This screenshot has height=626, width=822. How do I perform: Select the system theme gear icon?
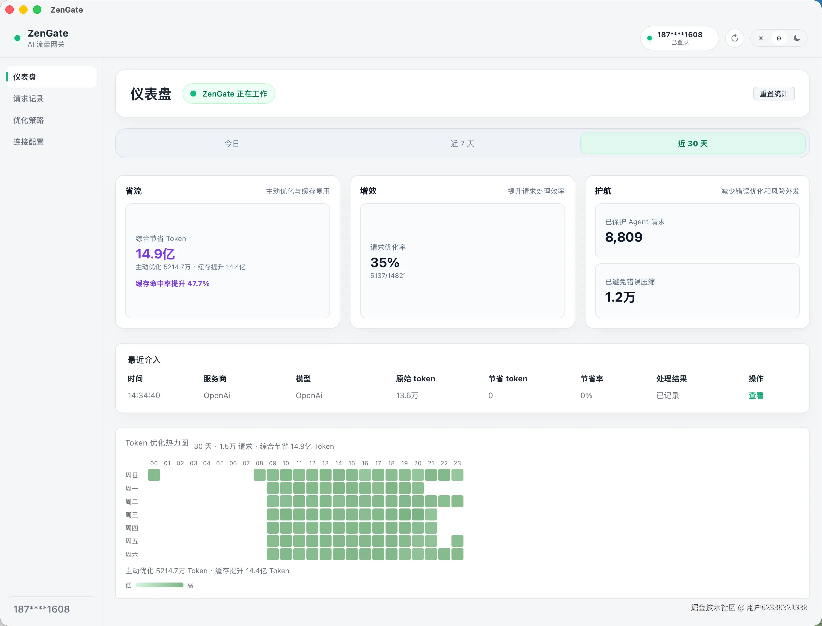[779, 38]
